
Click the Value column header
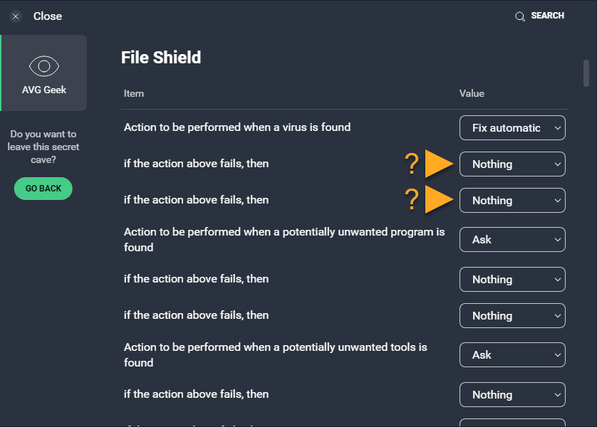pyautogui.click(x=472, y=93)
